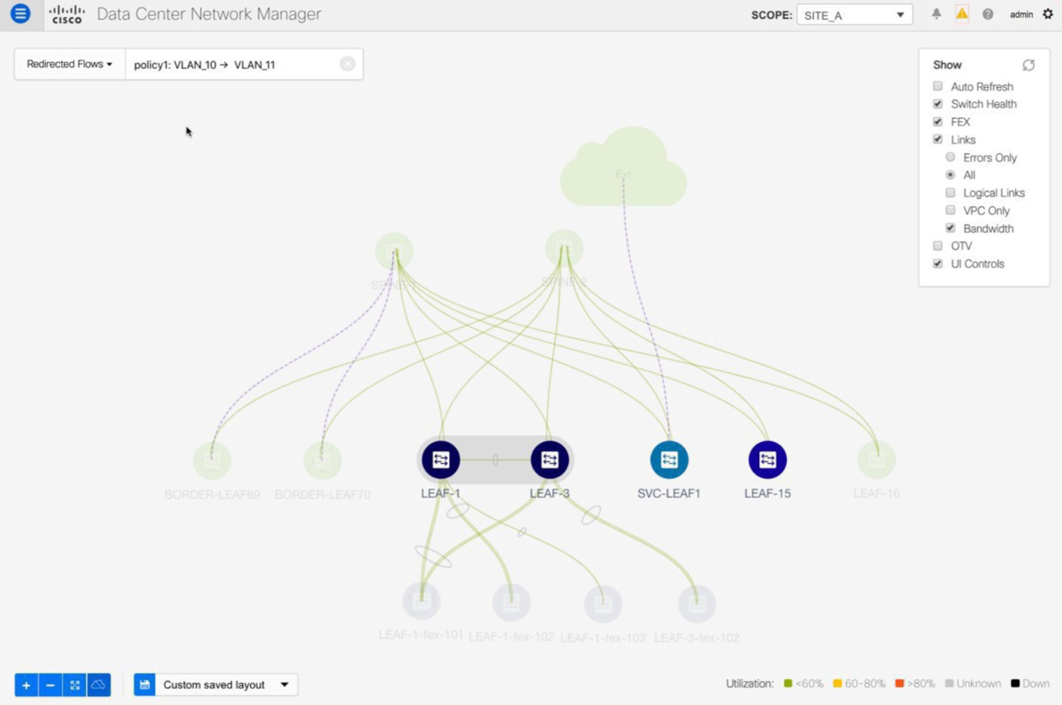The image size is (1062, 705).
Task: Open the admin user menu
Action: [x=1021, y=14]
